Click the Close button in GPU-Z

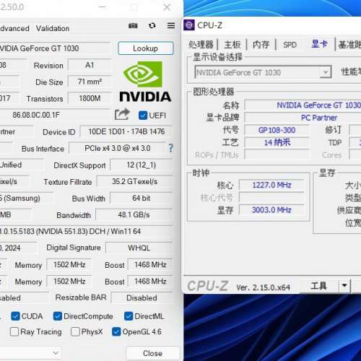[152, 353]
